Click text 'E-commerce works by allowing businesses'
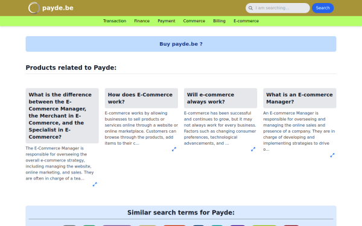Screen dimensions: 362x226 pos(141,128)
